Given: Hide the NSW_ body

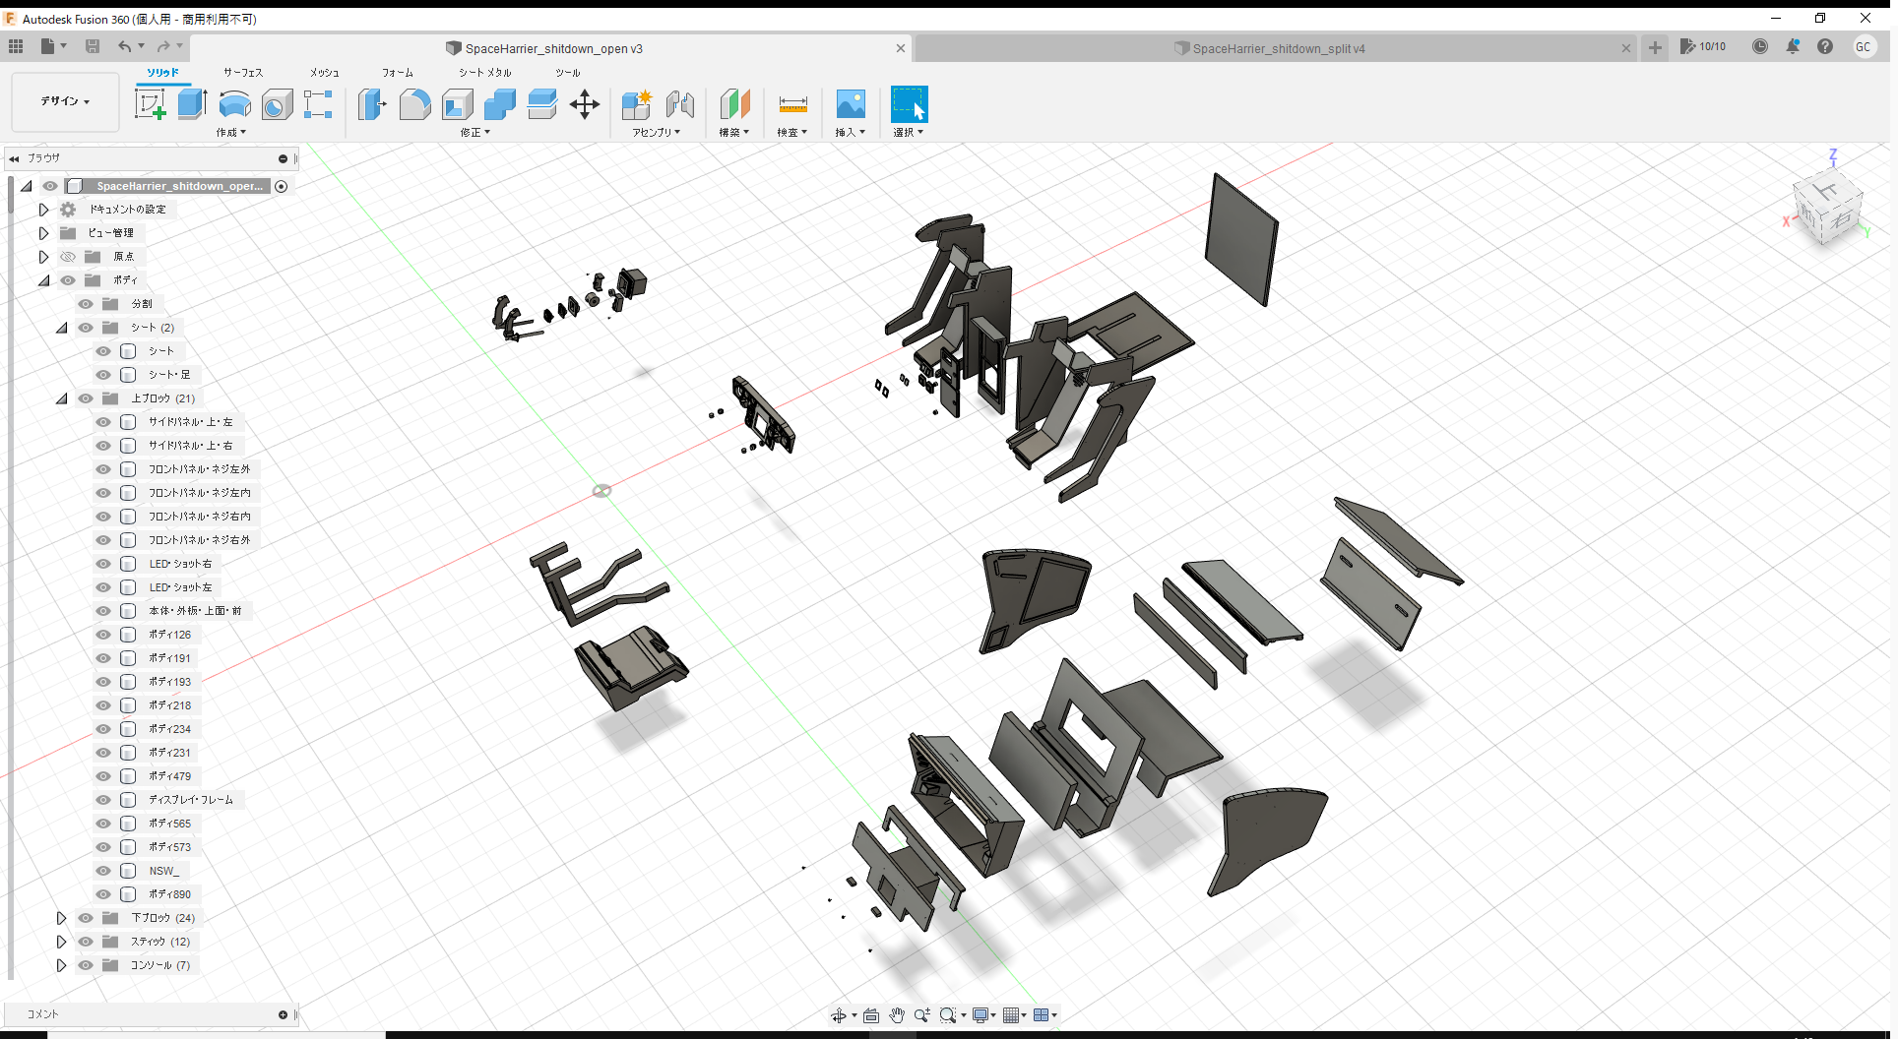Looking at the screenshot, I should click(102, 871).
